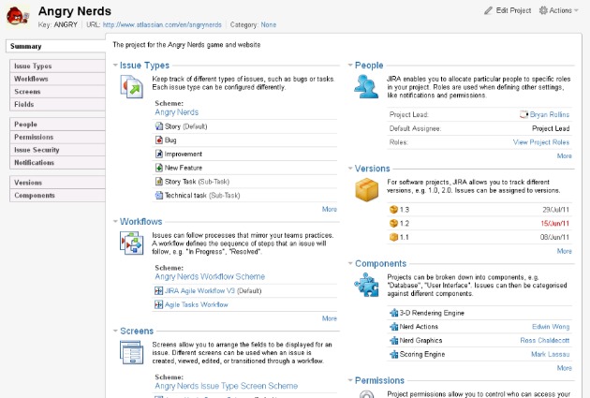Click the Bryan Rollins user avatar icon
Image resolution: width=590 pixels, height=398 pixels.
524,114
